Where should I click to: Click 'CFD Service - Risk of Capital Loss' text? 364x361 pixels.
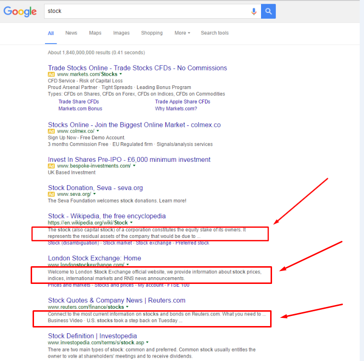coord(85,81)
